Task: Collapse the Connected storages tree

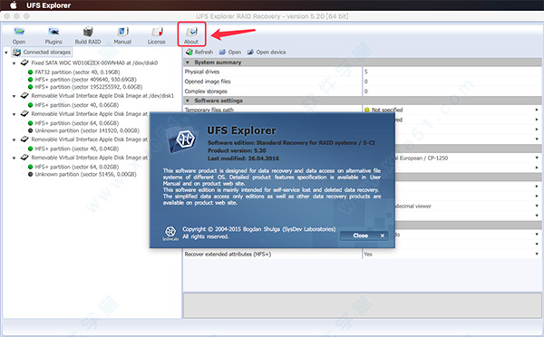Action: click(6, 53)
